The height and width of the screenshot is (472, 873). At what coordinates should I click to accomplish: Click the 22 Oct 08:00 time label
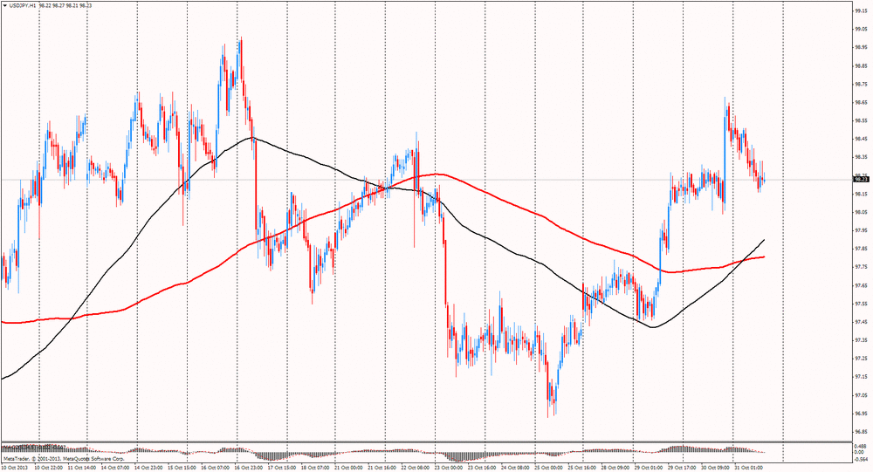point(414,469)
